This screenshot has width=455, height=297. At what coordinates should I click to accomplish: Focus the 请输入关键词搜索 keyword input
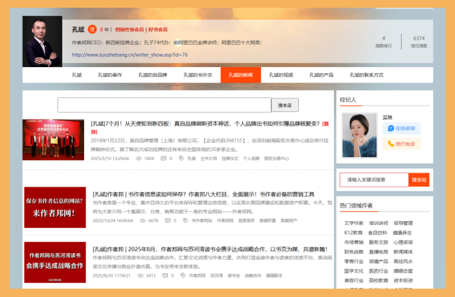pyautogui.click(x=374, y=180)
